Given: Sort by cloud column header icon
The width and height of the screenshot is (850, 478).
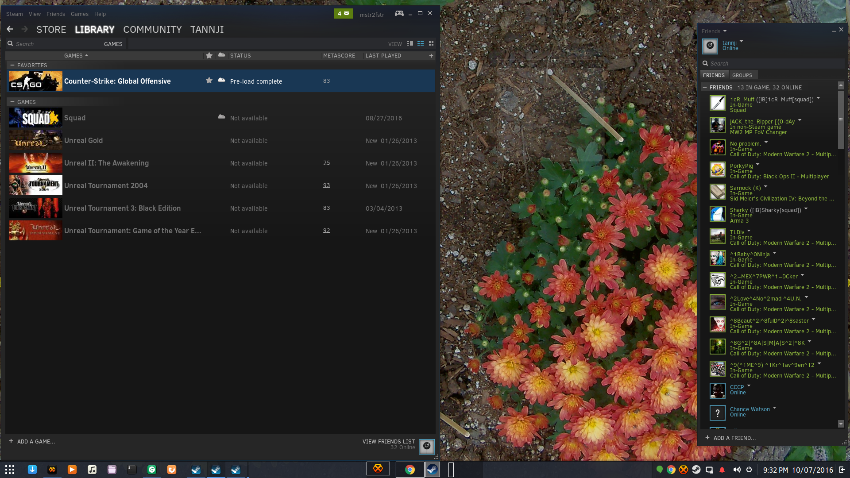Looking at the screenshot, I should [x=221, y=55].
